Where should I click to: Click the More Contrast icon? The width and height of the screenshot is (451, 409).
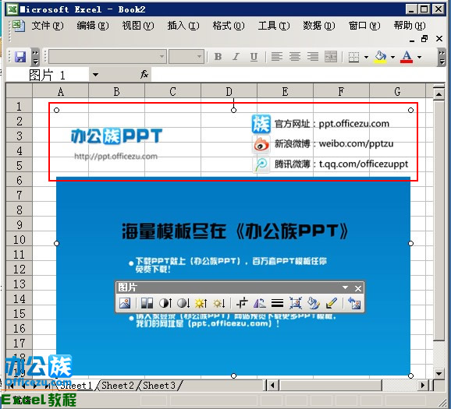point(165,303)
